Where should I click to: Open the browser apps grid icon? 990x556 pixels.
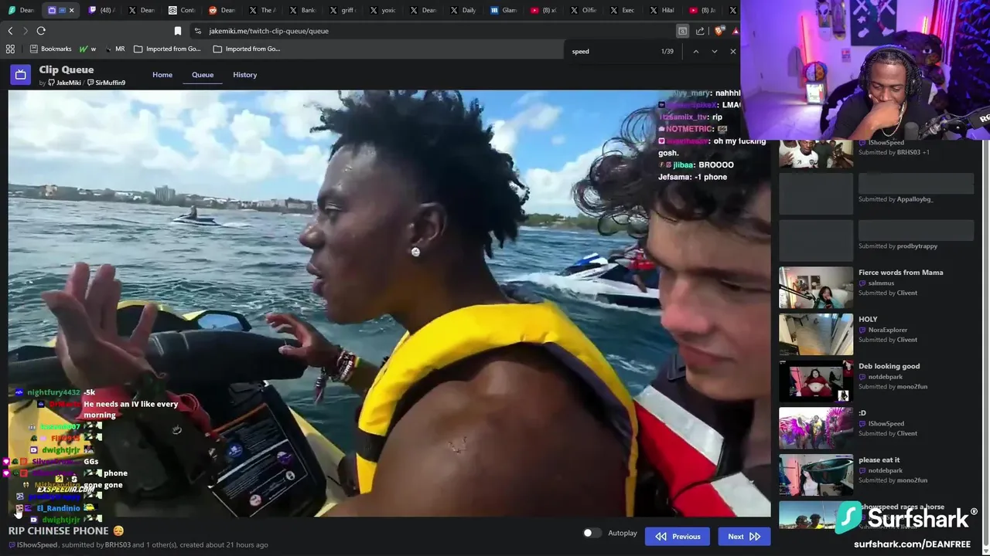10,49
